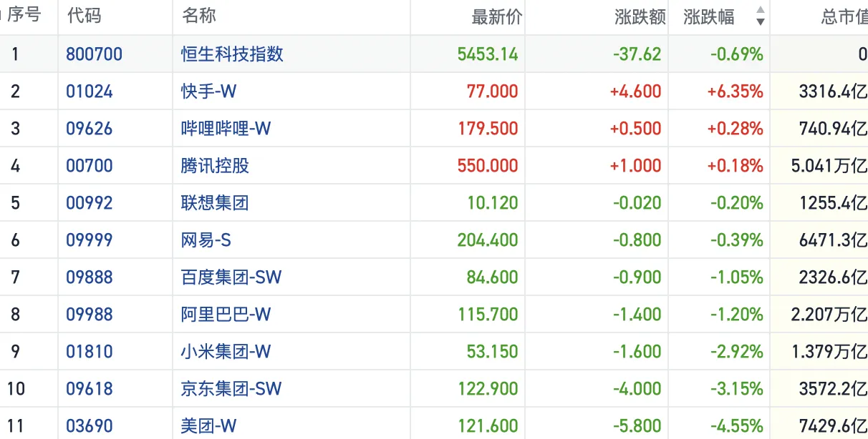The image size is (868, 439).
Task: Click 快手-W latest price 77.000
Action: pos(493,92)
